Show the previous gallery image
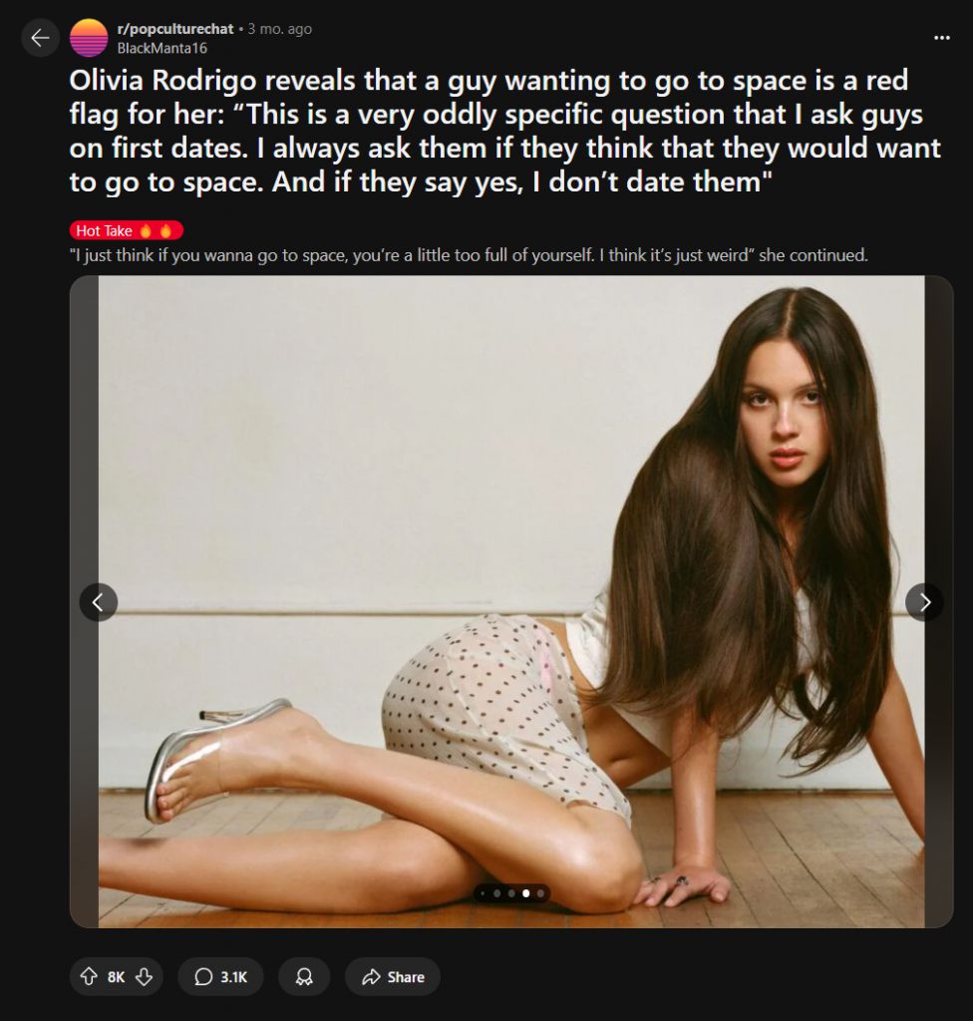This screenshot has height=1021, width=973. pos(99,602)
